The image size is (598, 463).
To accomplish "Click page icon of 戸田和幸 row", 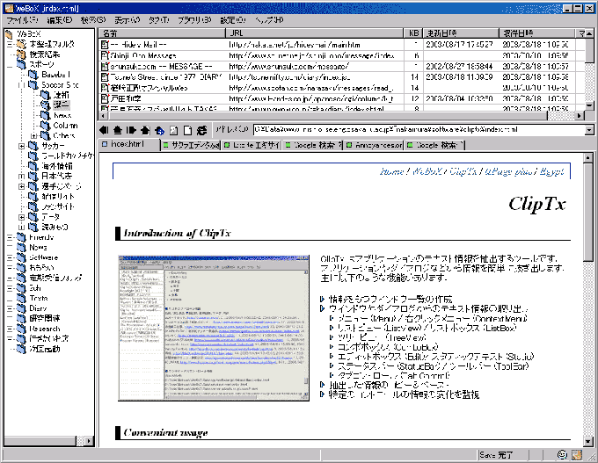I will click(105, 98).
